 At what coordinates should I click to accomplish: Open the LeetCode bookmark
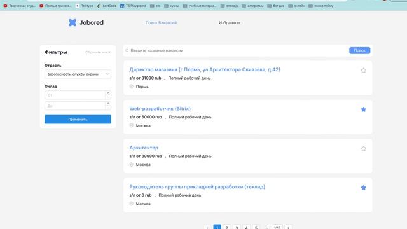point(107,6)
